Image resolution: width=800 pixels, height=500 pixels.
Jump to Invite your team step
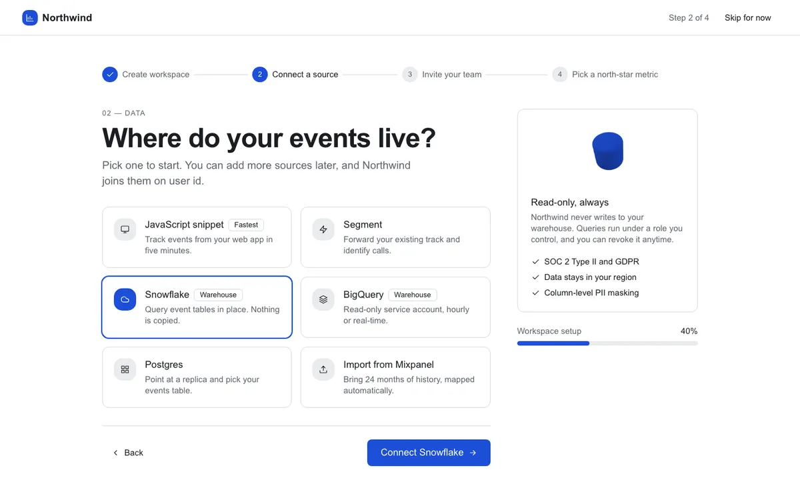click(442, 74)
